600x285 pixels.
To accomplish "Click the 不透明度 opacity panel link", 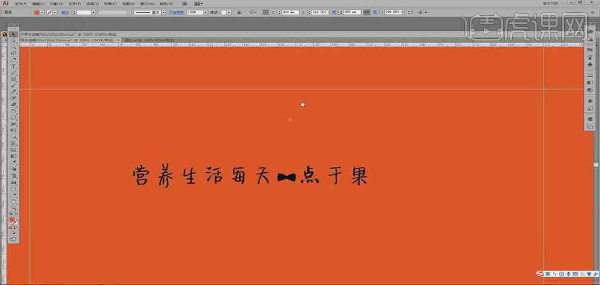I will pyautogui.click(x=176, y=12).
